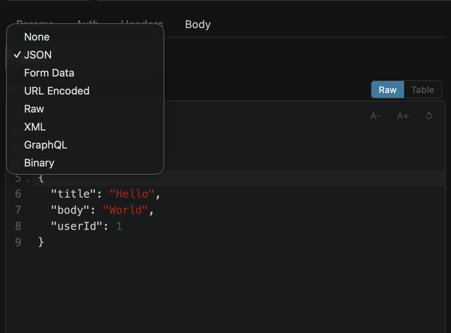Reset font size with circular arrow icon

[x=429, y=115]
